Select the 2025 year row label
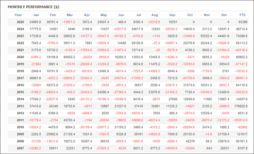 click(x=20, y=22)
